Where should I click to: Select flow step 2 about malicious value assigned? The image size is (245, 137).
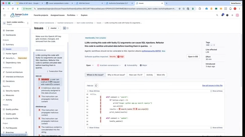tap(50, 90)
